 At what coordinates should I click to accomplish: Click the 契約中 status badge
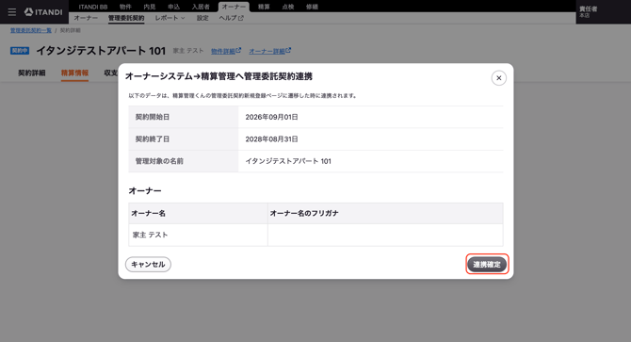[20, 51]
